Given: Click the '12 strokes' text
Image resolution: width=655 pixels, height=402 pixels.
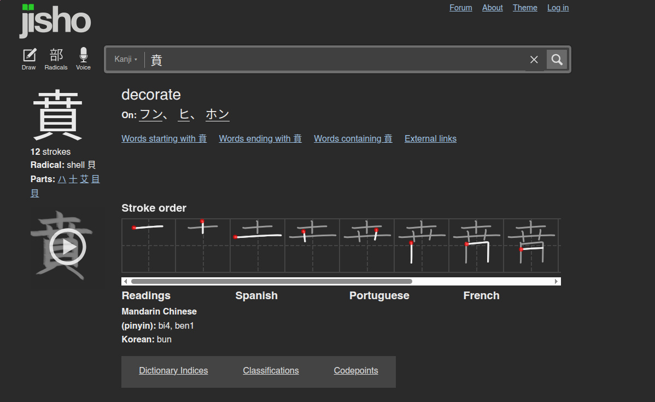Looking at the screenshot, I should pyautogui.click(x=50, y=152).
